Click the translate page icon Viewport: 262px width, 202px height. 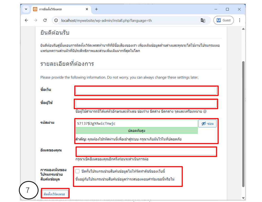click(x=203, y=20)
